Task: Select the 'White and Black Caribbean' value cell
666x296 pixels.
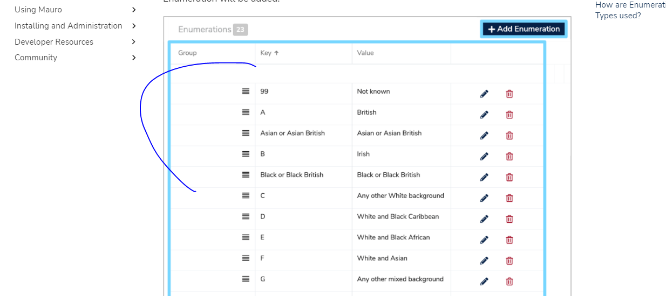Action: 398,216
